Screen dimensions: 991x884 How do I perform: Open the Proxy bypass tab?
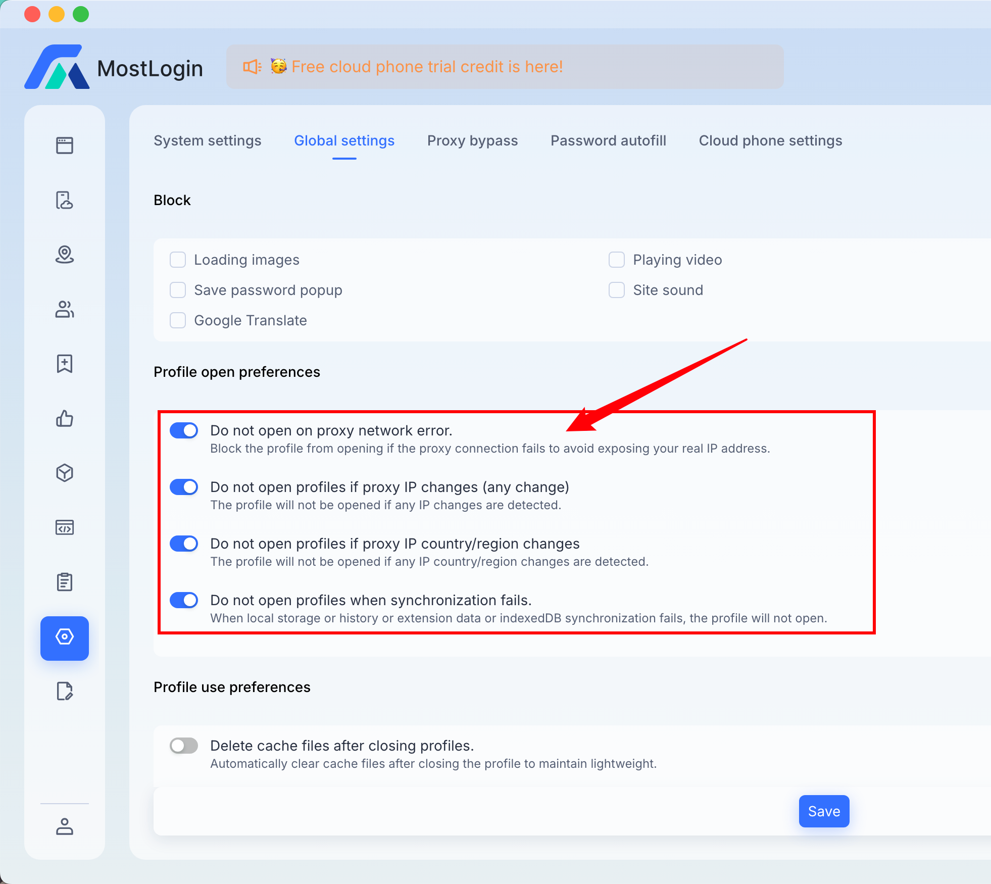pyautogui.click(x=473, y=140)
